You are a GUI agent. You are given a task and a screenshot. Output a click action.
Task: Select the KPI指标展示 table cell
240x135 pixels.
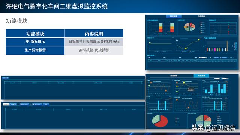(x=35, y=42)
